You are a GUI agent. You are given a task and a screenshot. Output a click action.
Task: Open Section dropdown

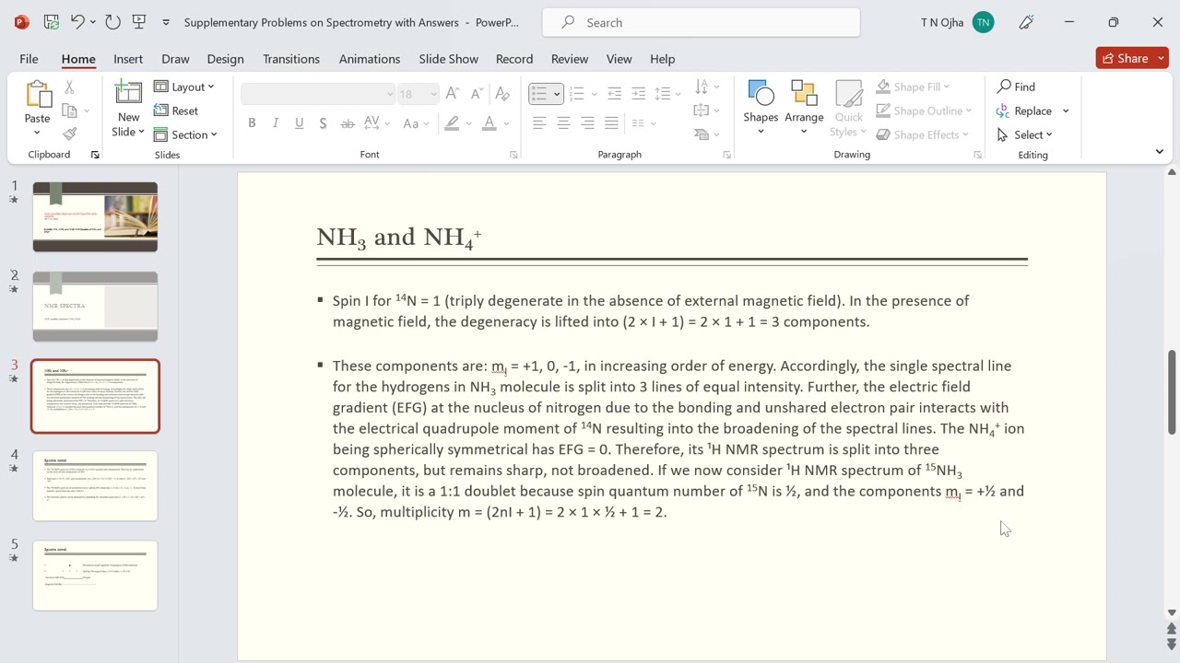185,134
